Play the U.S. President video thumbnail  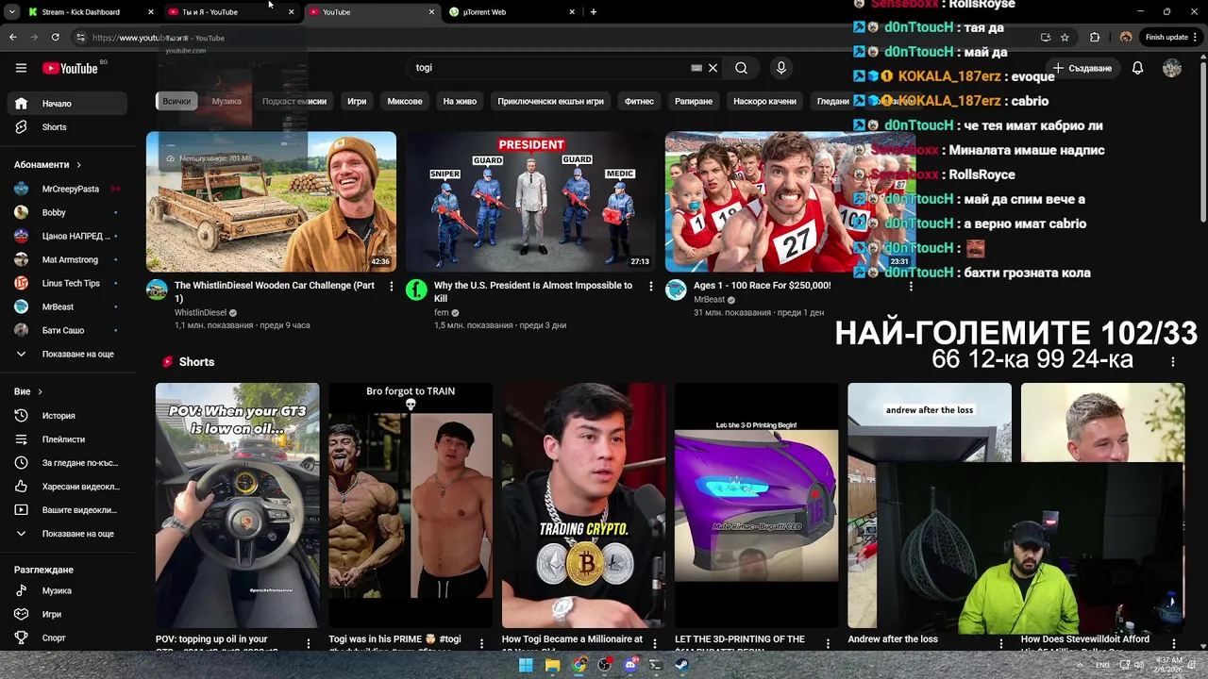530,202
